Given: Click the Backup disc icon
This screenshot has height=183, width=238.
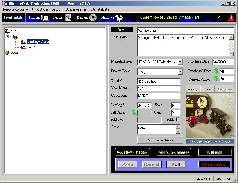Looking at the screenshot, I should 93,17.
